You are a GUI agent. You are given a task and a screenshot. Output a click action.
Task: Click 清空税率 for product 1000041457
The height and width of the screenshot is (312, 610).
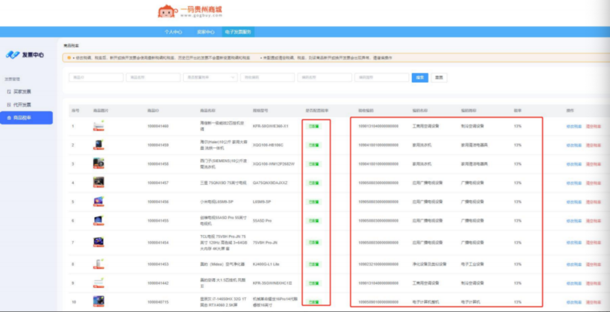[x=594, y=183]
